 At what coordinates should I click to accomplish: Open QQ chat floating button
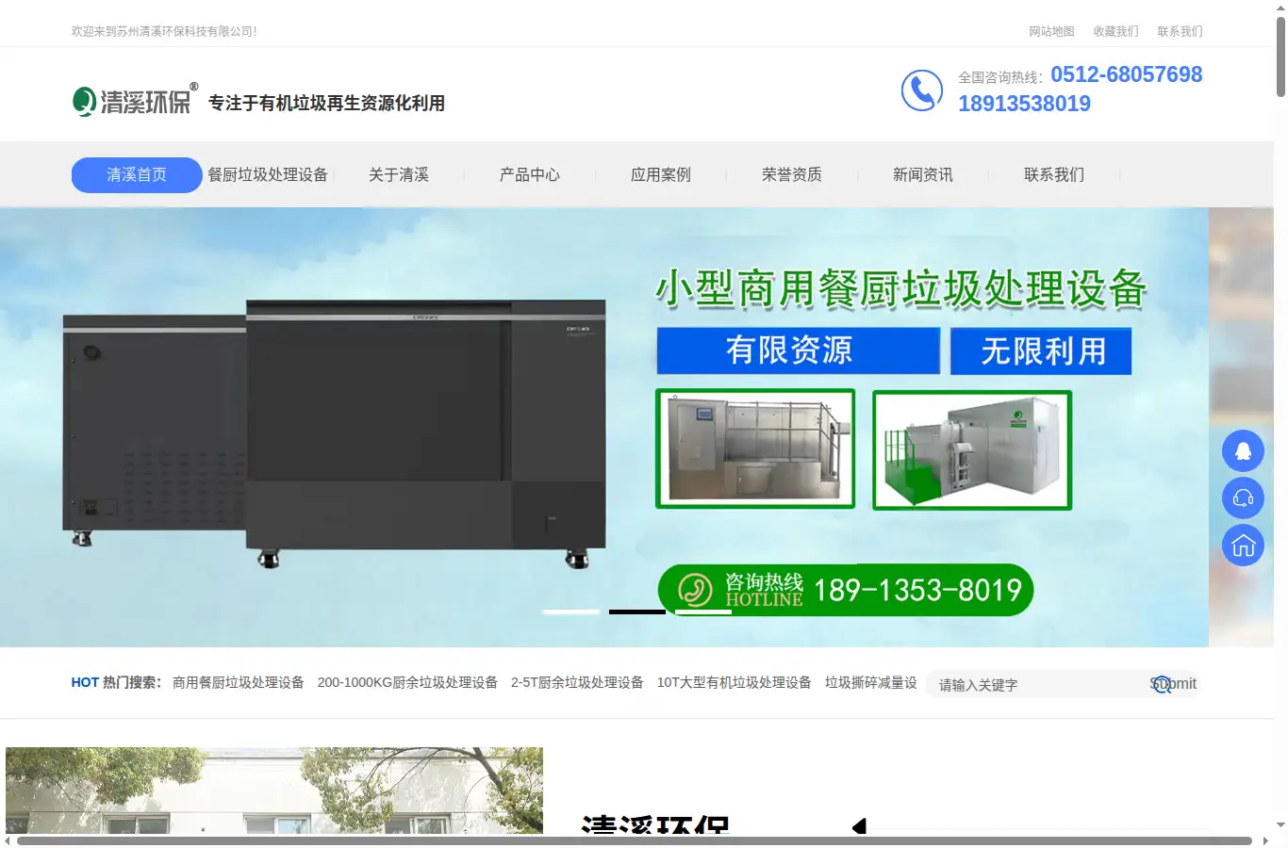[1243, 451]
